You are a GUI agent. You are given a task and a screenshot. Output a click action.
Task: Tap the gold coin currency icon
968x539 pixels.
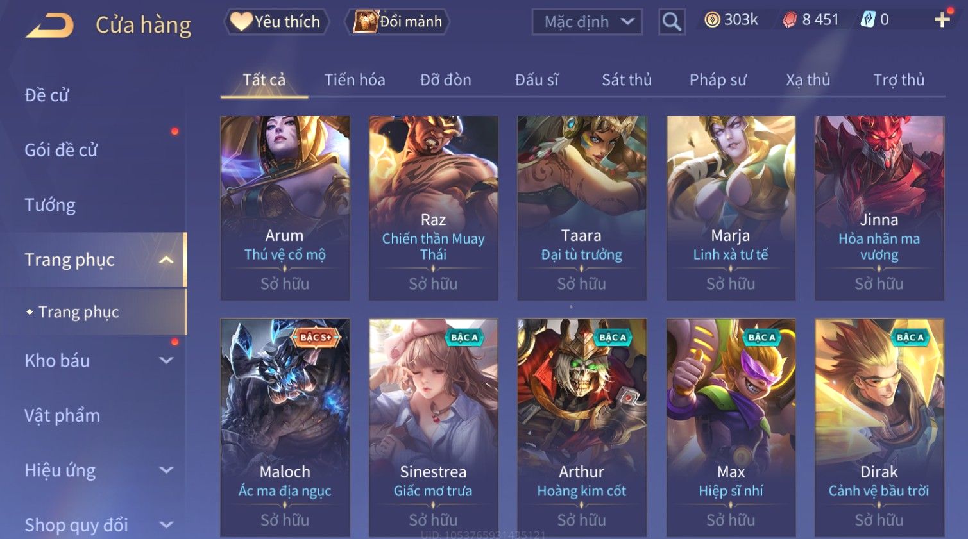pos(712,20)
